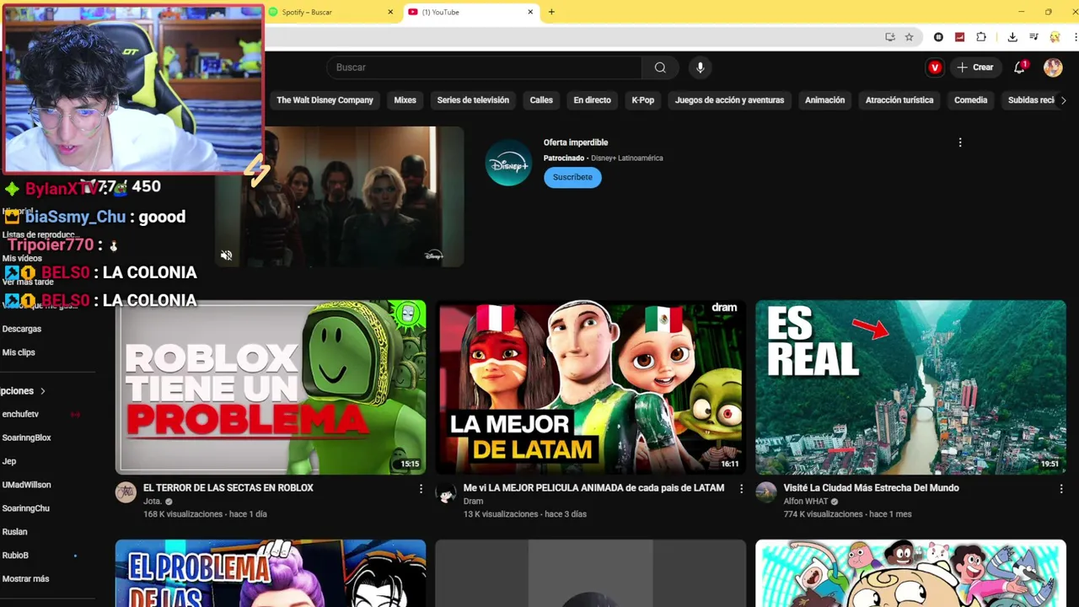Open LA MEJOR DE LATAM thumbnail
Image resolution: width=1079 pixels, height=607 pixels.
[590, 387]
